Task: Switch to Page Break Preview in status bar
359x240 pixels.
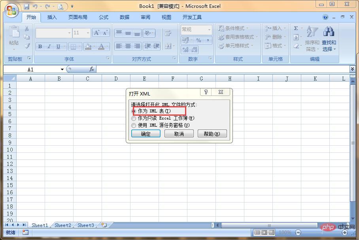Action: [272, 232]
